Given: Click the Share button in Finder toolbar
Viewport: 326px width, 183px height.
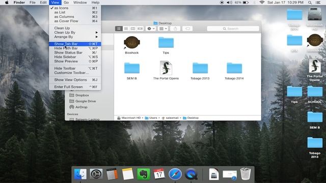Looking at the screenshot, I should click(175, 28).
